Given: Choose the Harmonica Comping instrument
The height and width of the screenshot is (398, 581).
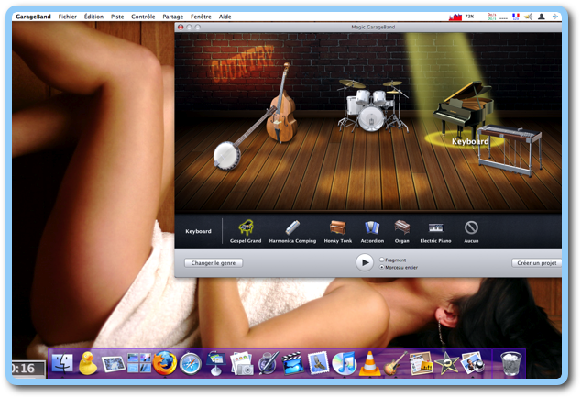Looking at the screenshot, I should (x=292, y=231).
